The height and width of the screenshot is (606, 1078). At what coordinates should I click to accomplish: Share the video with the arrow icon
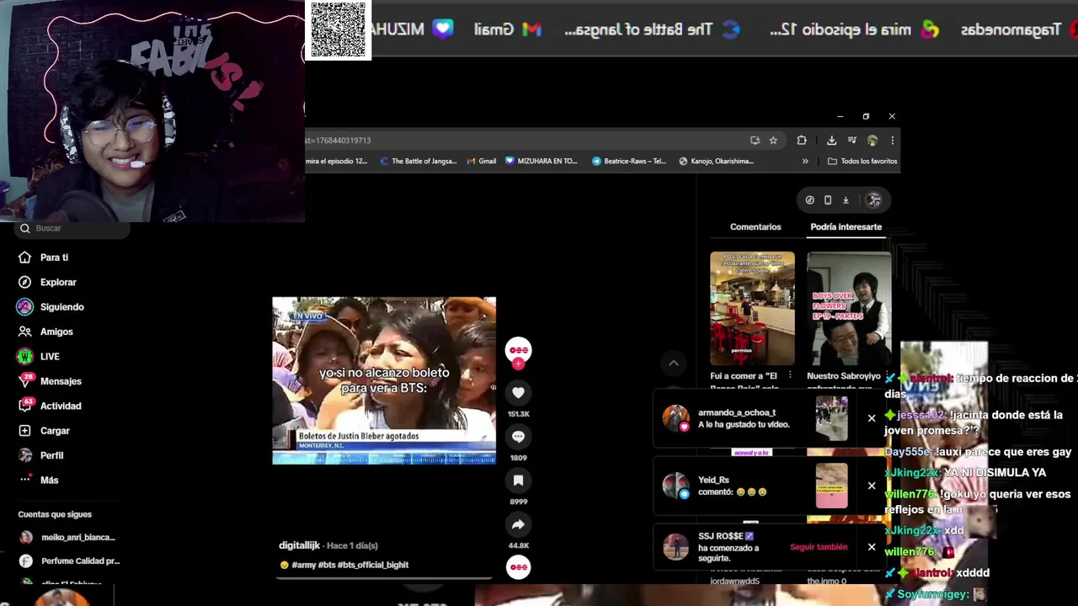pos(518,524)
